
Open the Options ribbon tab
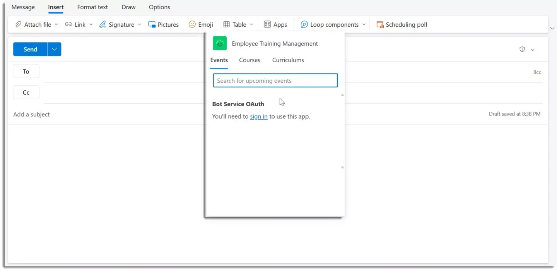[159, 7]
